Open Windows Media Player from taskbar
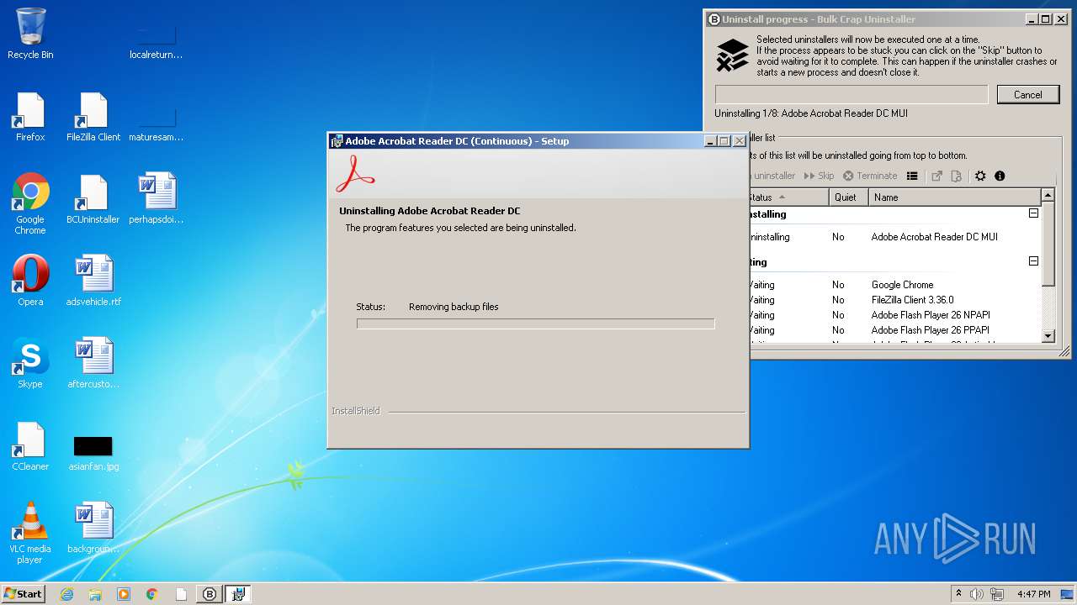The height and width of the screenshot is (605, 1077). [124, 594]
